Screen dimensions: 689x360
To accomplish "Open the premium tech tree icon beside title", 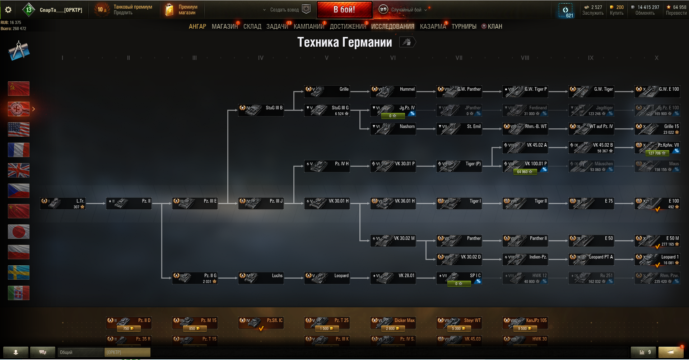I will click(407, 42).
